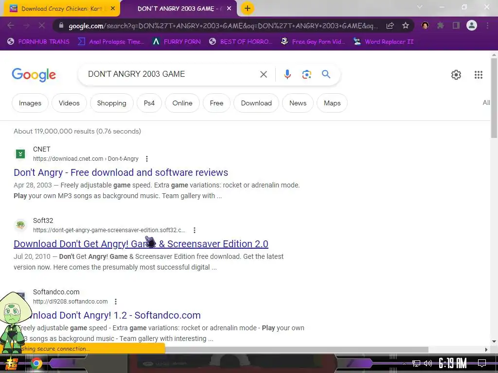Open more options for the Softandco.com result
Screen dimensions: 498x373
coord(116,301)
